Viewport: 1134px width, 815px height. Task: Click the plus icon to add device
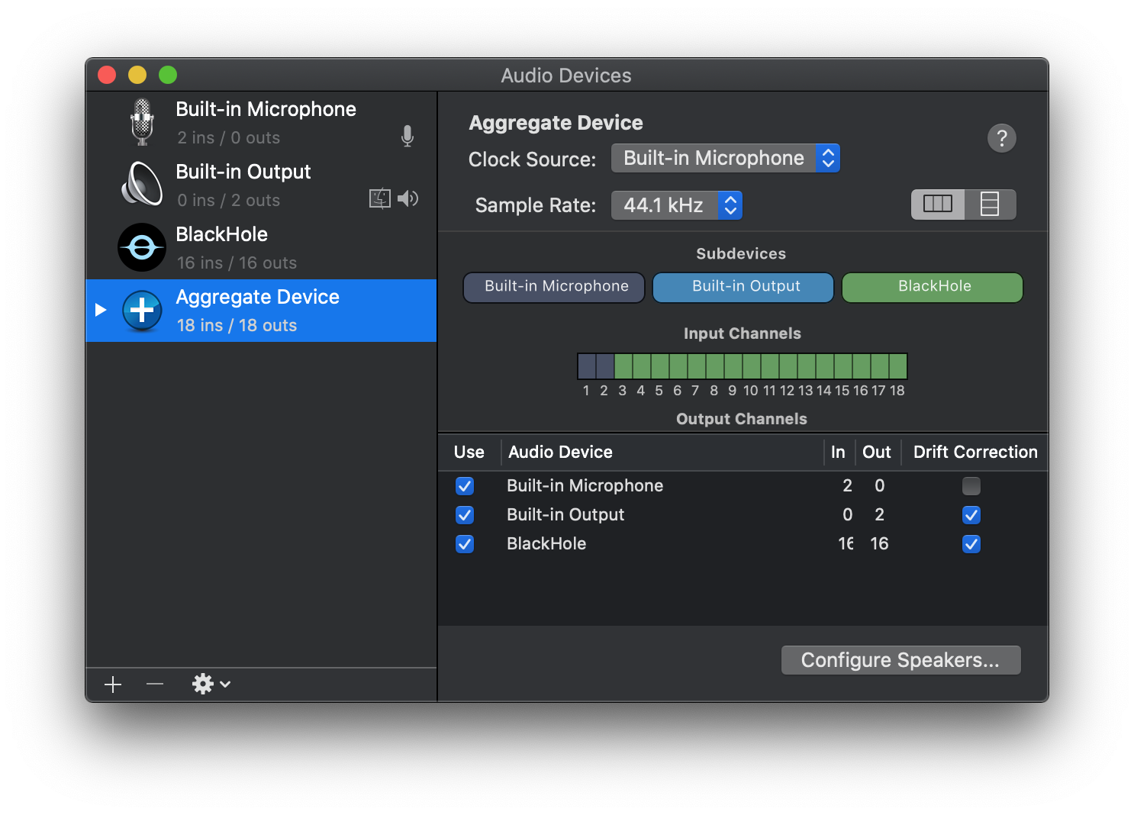[113, 685]
